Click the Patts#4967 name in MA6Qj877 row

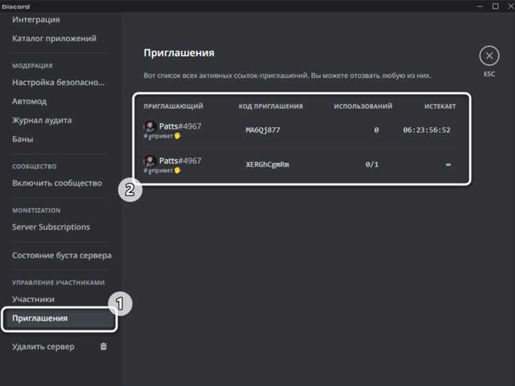pyautogui.click(x=180, y=126)
